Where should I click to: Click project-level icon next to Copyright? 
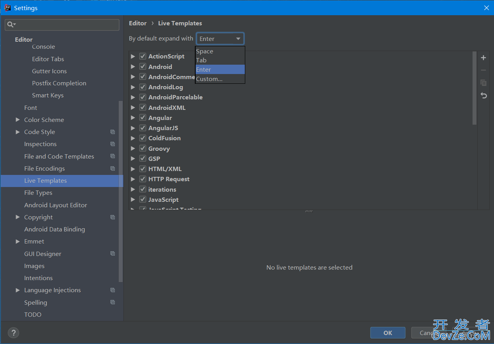[x=112, y=217]
